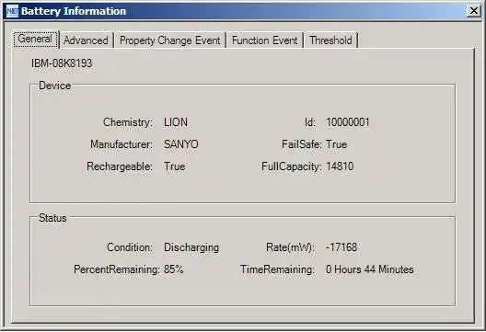Open the Function Event tab
The height and width of the screenshot is (332, 486).
265,40
